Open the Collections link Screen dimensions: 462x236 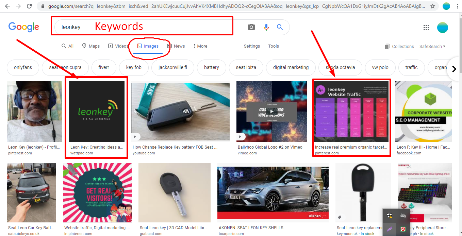click(x=399, y=47)
